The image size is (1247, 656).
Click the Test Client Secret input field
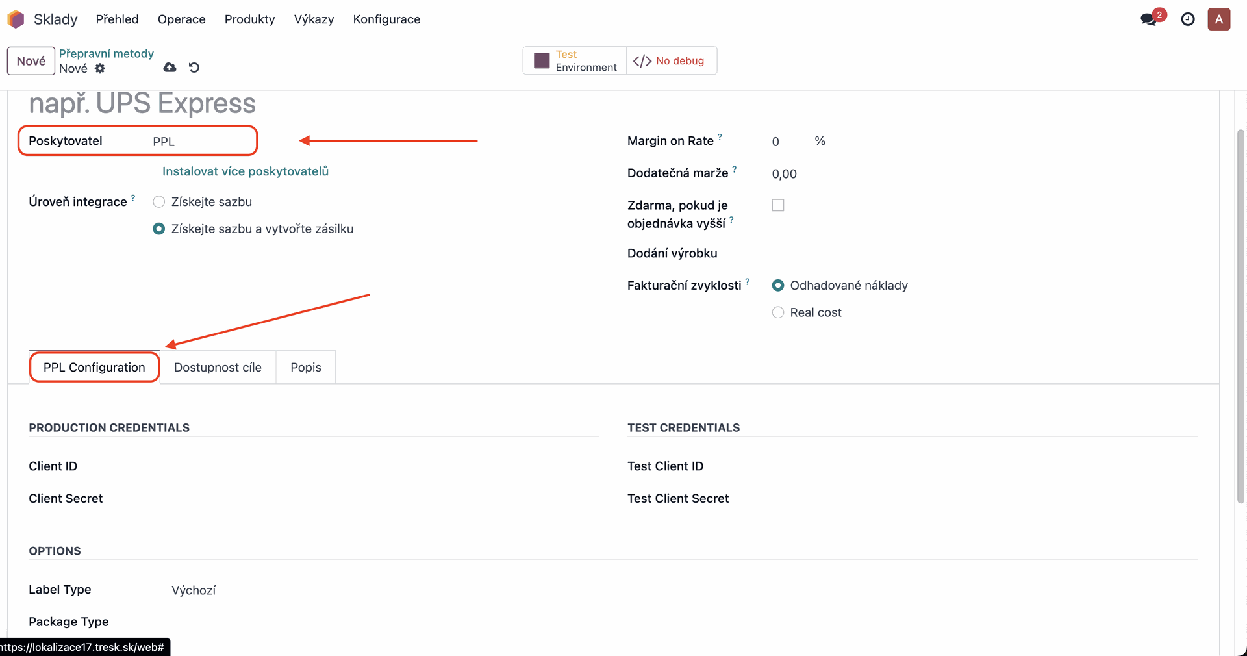tap(984, 499)
